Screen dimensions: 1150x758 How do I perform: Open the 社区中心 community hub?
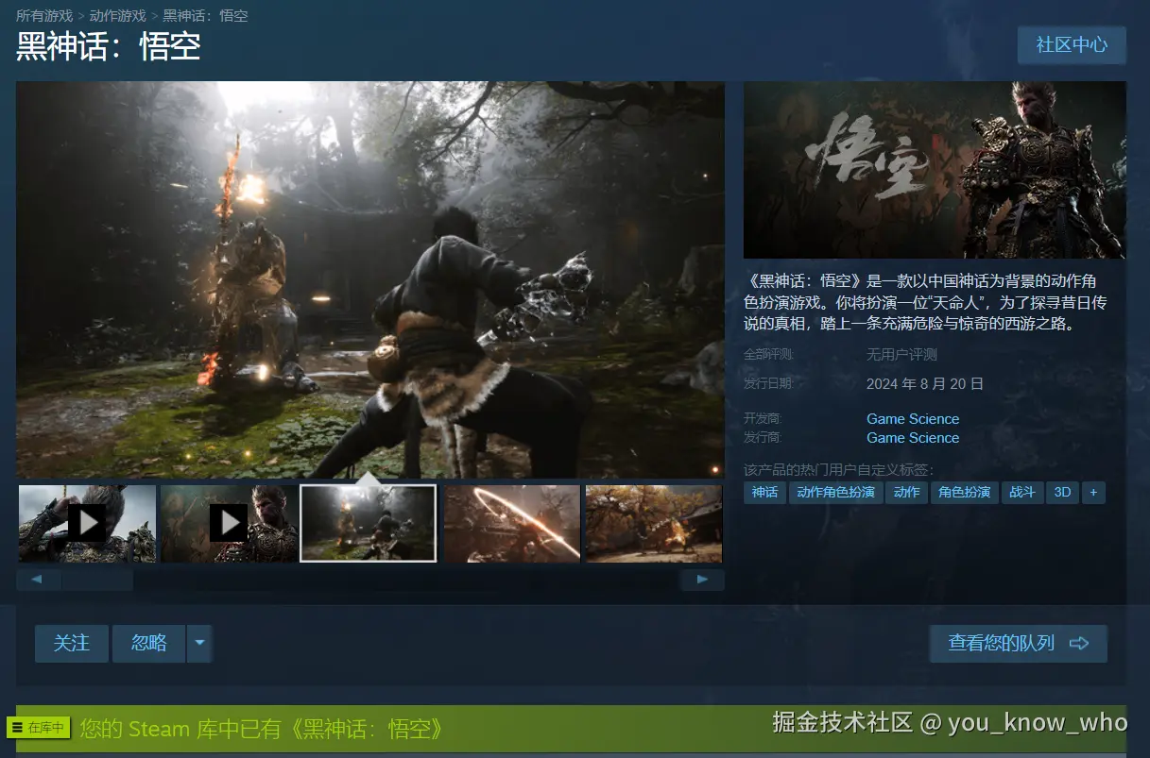1072,44
